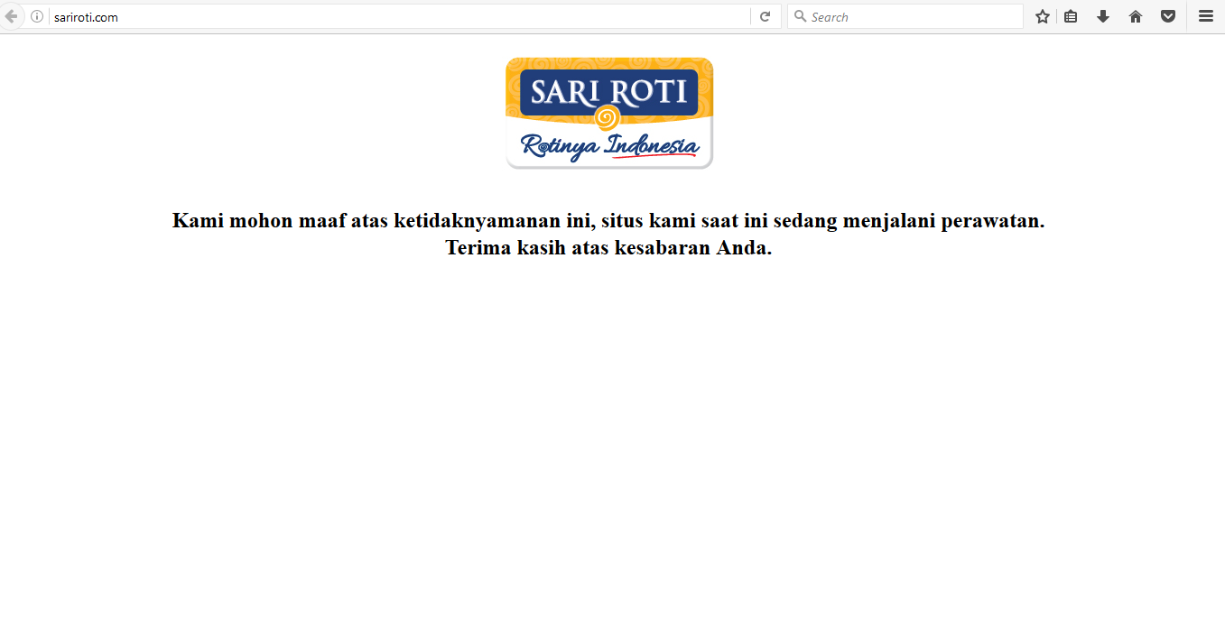Click the magnifier icon in search box
1225x627 pixels.
[800, 16]
